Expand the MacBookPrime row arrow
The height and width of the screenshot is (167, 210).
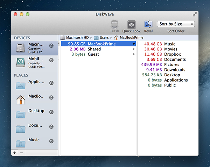134,44
